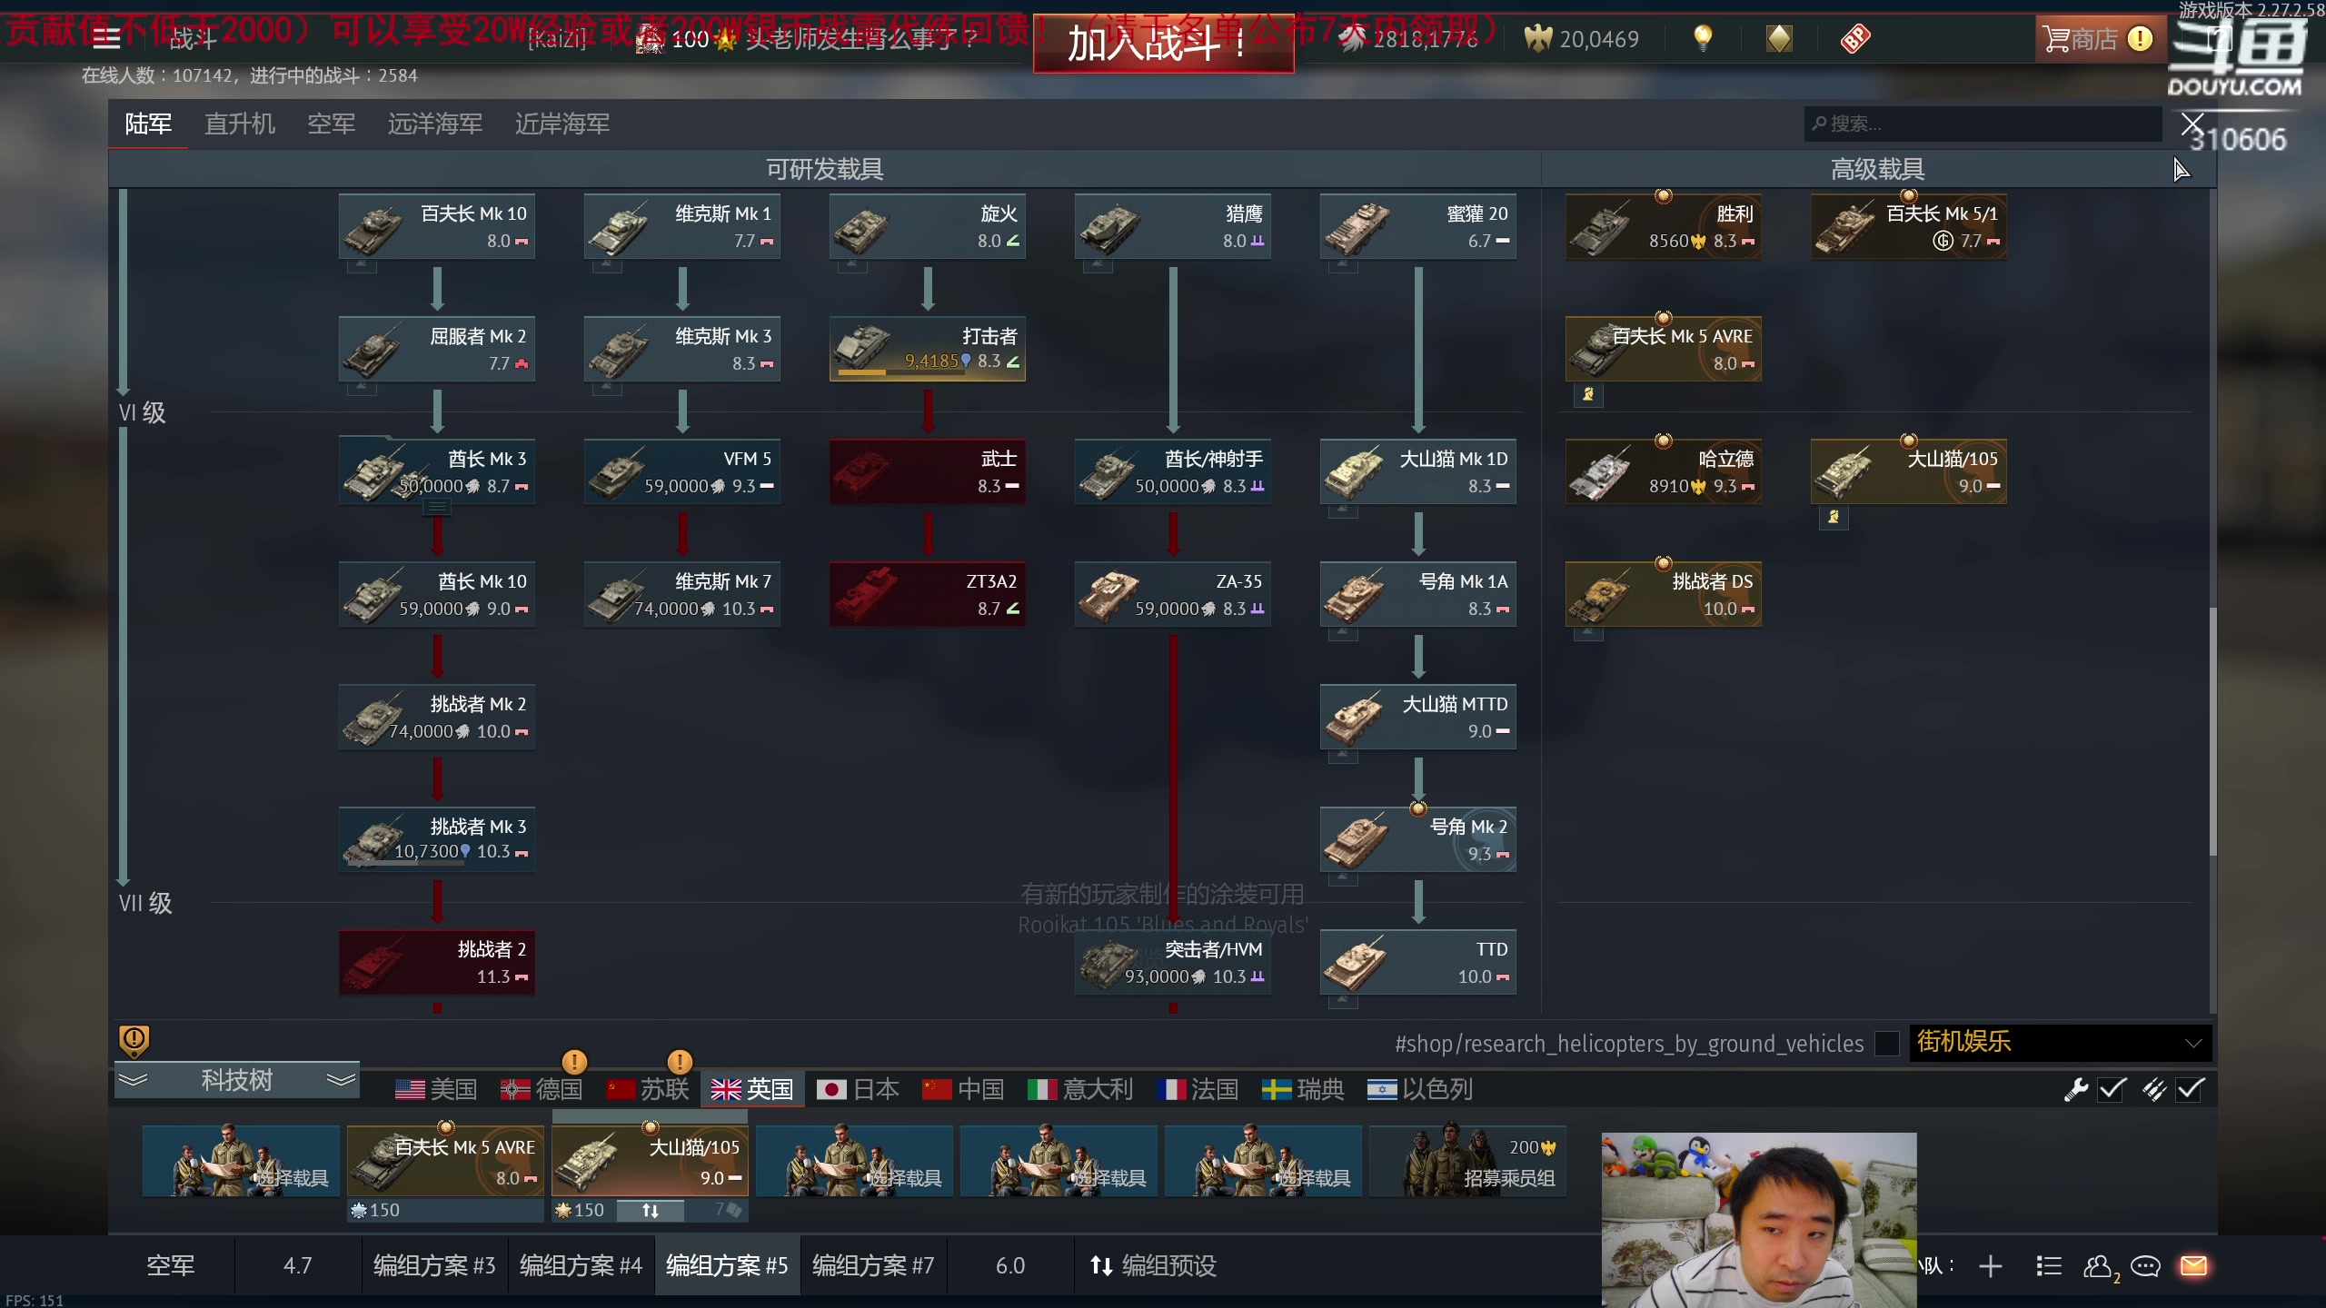Viewport: 2326px width, 1308px height.
Task: Expand the group tab under 屈服者 Mk 2
Action: (361, 388)
